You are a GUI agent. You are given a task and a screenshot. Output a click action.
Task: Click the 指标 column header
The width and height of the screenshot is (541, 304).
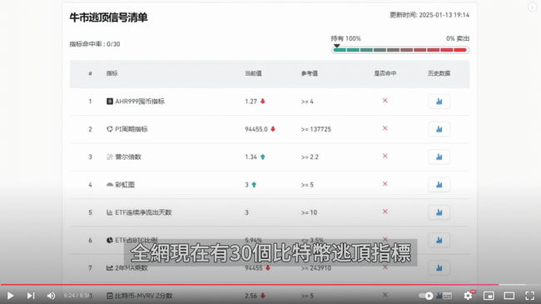click(112, 73)
